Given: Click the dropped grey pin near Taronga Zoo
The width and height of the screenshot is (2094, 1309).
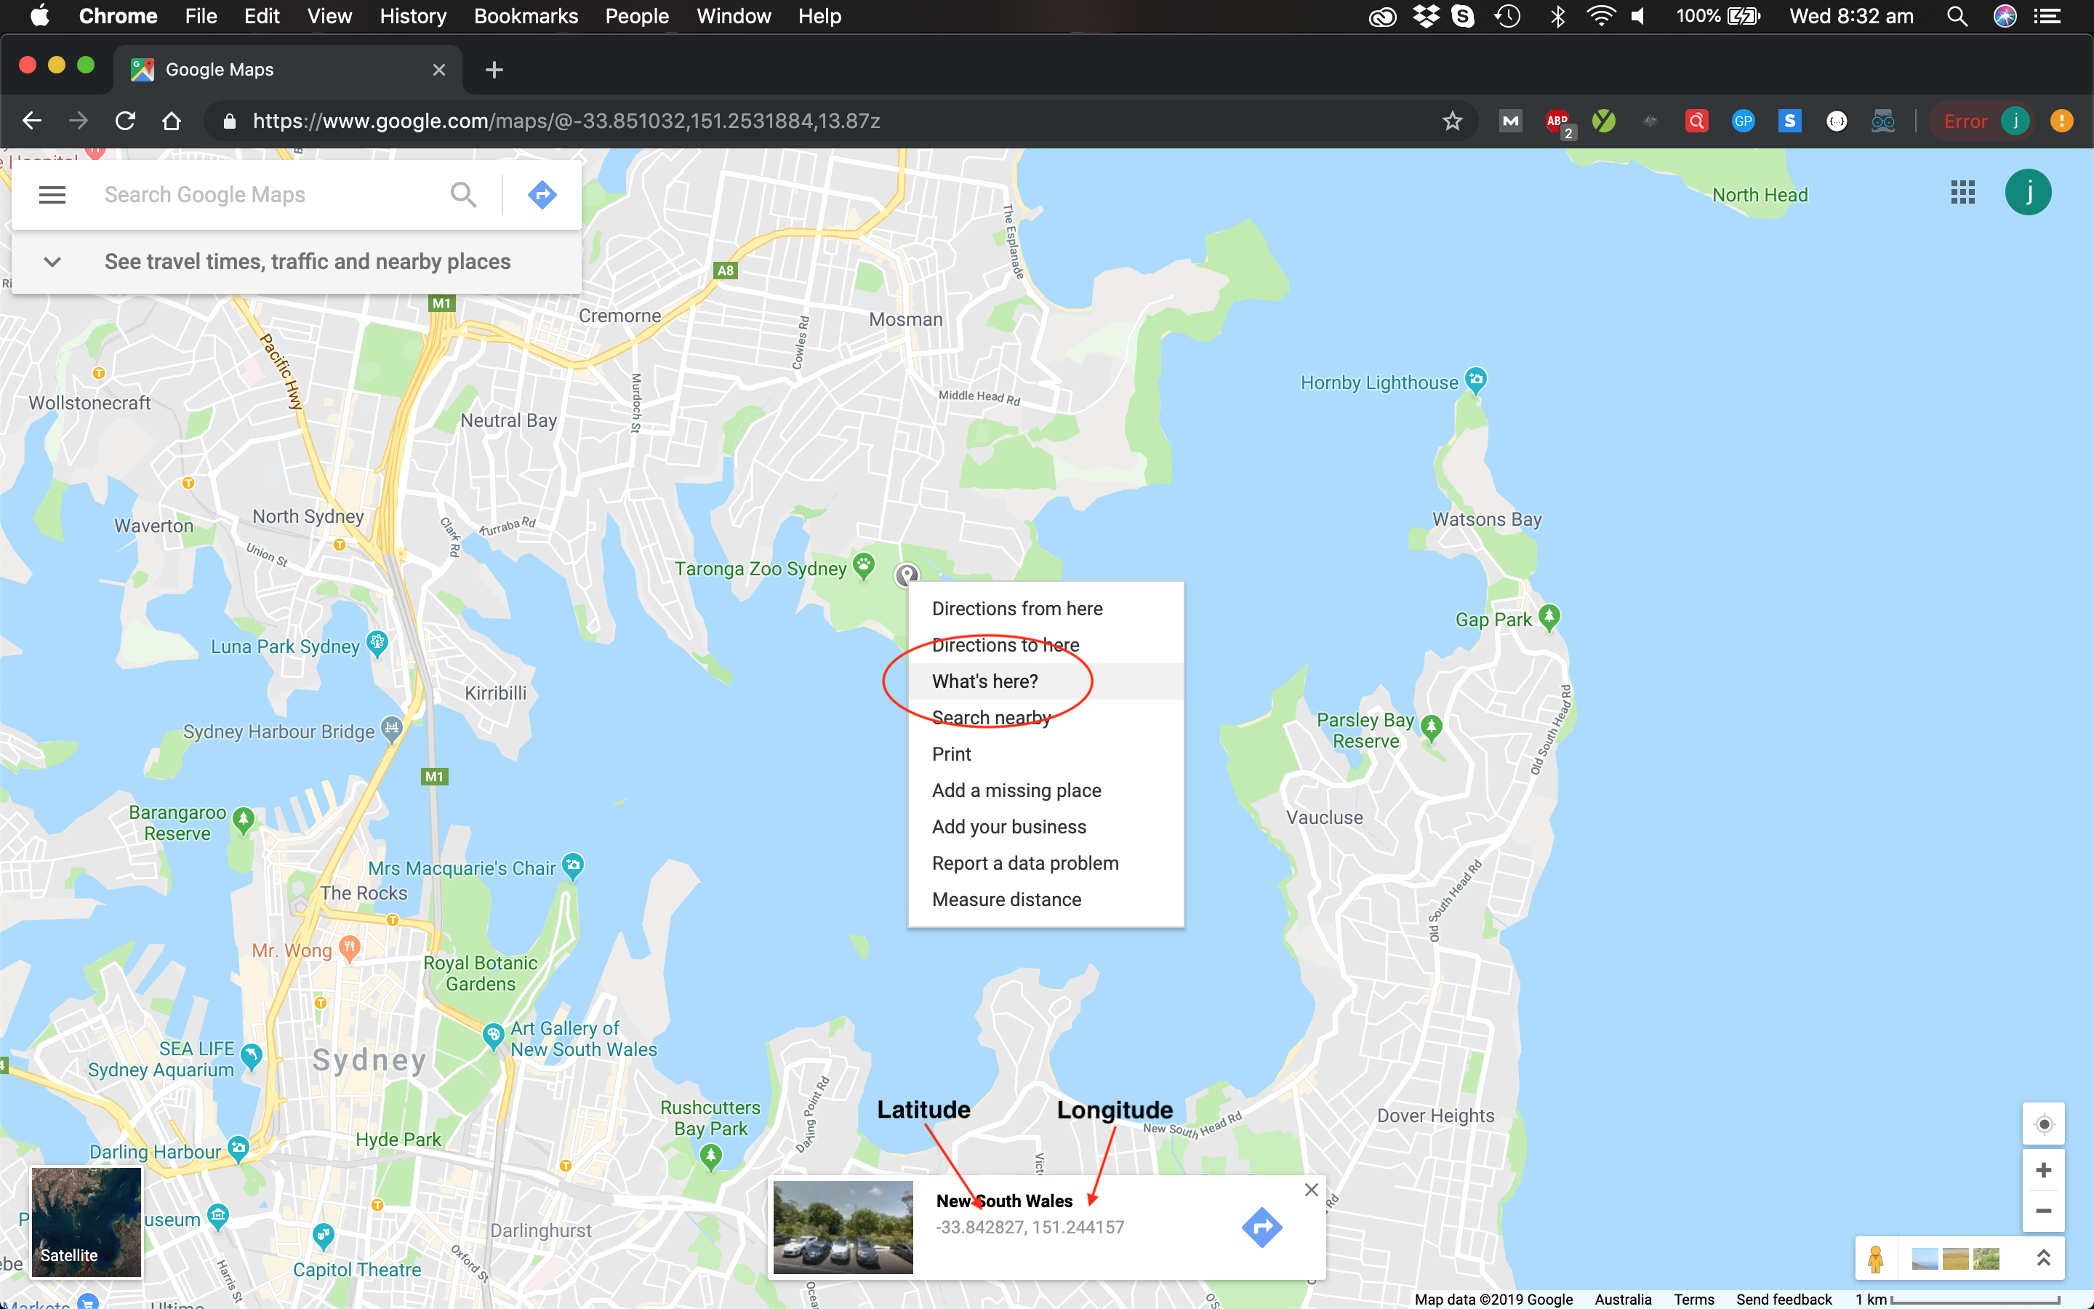Looking at the screenshot, I should click(x=906, y=574).
